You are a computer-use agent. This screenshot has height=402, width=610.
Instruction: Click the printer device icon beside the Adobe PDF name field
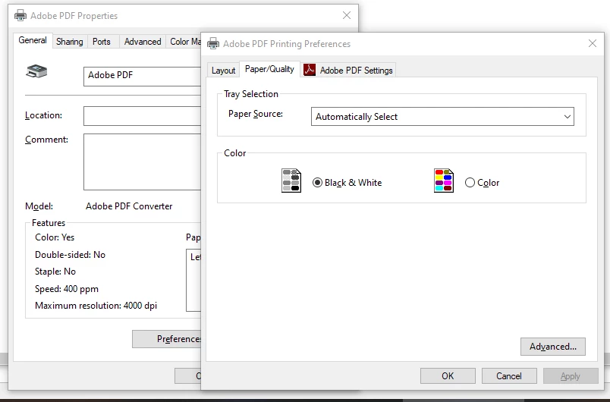(x=36, y=71)
